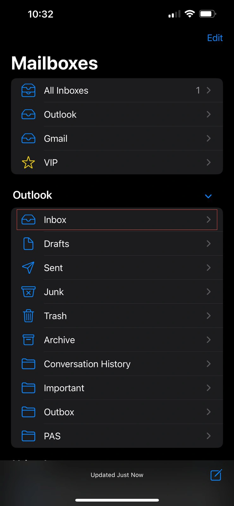The image size is (234, 506).
Task: Tap the chevron on the PAS row
Action: (x=209, y=436)
